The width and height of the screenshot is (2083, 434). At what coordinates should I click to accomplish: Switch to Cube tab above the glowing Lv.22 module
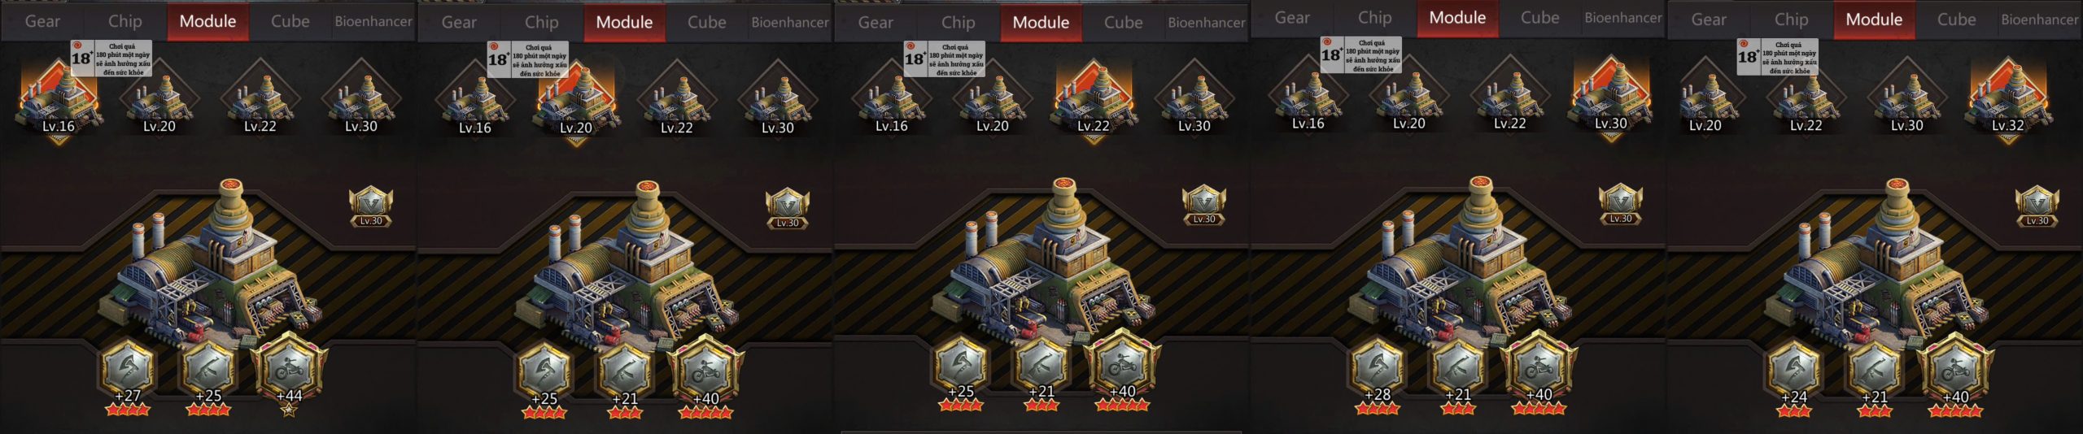[x=1123, y=23]
